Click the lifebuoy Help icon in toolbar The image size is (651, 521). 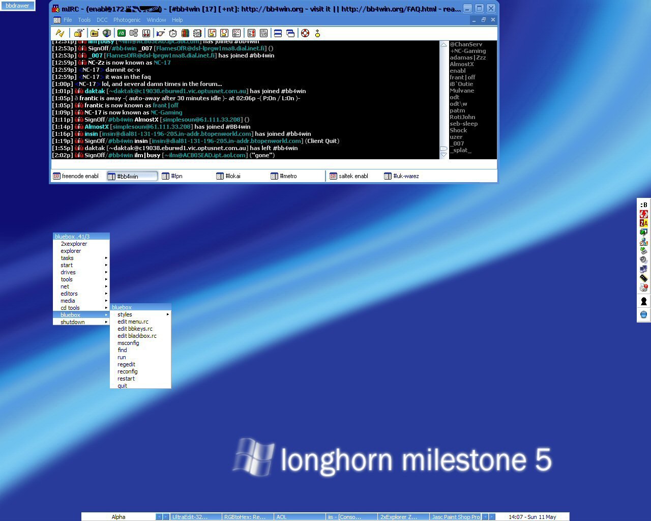click(x=305, y=33)
